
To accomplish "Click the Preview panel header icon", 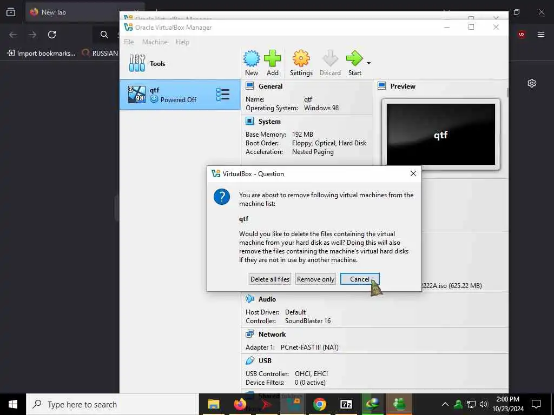I will [x=381, y=86].
